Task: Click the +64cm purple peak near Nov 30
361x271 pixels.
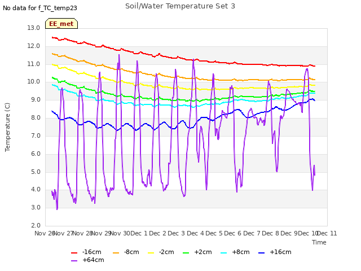Action: (x=119, y=55)
